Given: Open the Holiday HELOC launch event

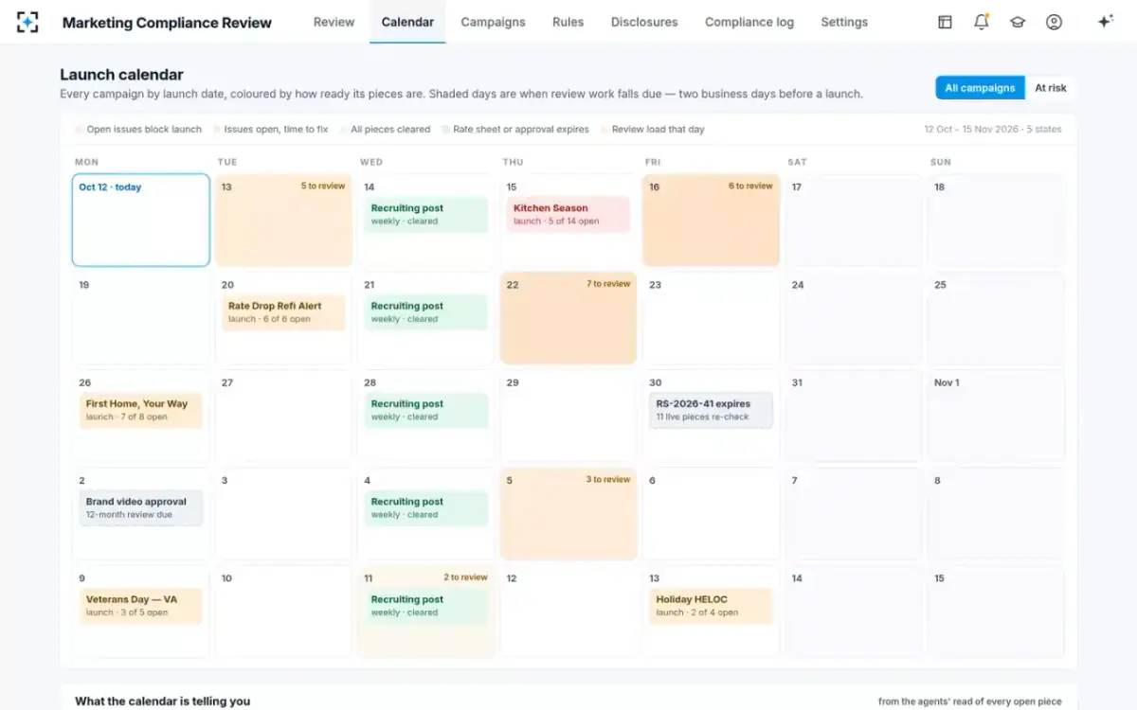Looking at the screenshot, I should coord(711,606).
